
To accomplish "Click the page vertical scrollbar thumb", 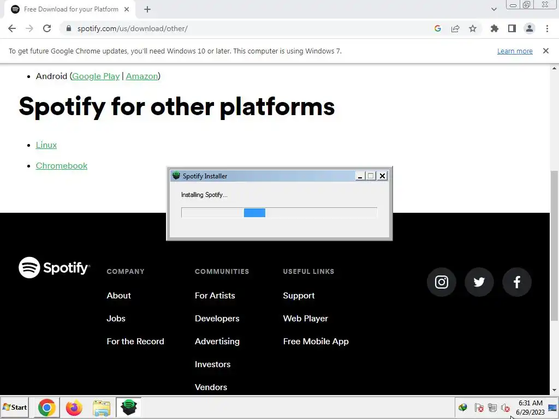I will click(x=554, y=245).
